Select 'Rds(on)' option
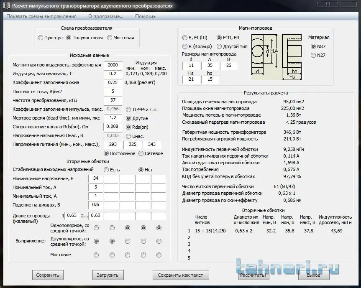The height and width of the screenshot is (288, 361). (137, 127)
